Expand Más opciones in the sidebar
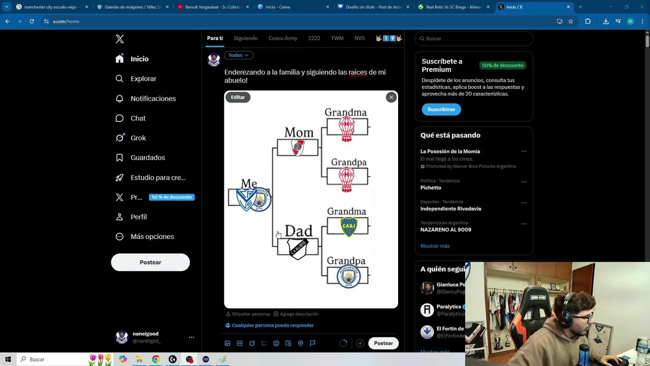The width and height of the screenshot is (650, 366). pyautogui.click(x=145, y=237)
